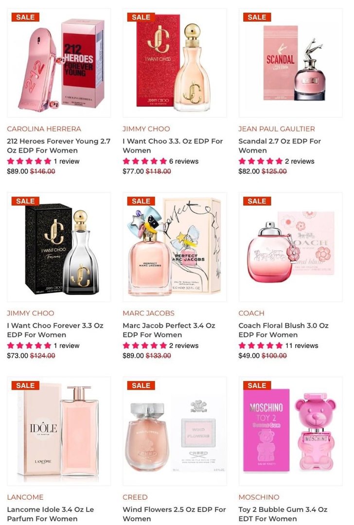Open Toy 2 Bubble Gum product title
This screenshot has height=525, width=354.
[x=283, y=514]
